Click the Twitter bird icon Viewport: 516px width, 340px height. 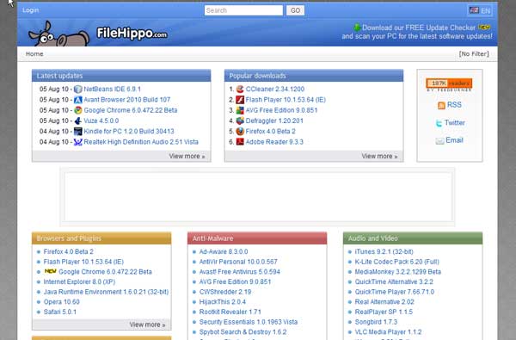(x=439, y=123)
